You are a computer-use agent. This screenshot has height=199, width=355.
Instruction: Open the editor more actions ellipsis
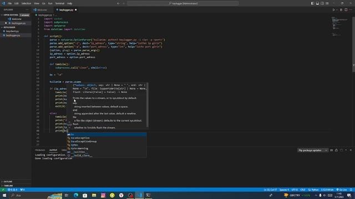coord(351,10)
